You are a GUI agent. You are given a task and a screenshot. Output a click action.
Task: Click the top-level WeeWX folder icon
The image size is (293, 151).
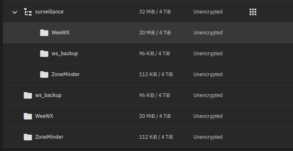pos(28,116)
